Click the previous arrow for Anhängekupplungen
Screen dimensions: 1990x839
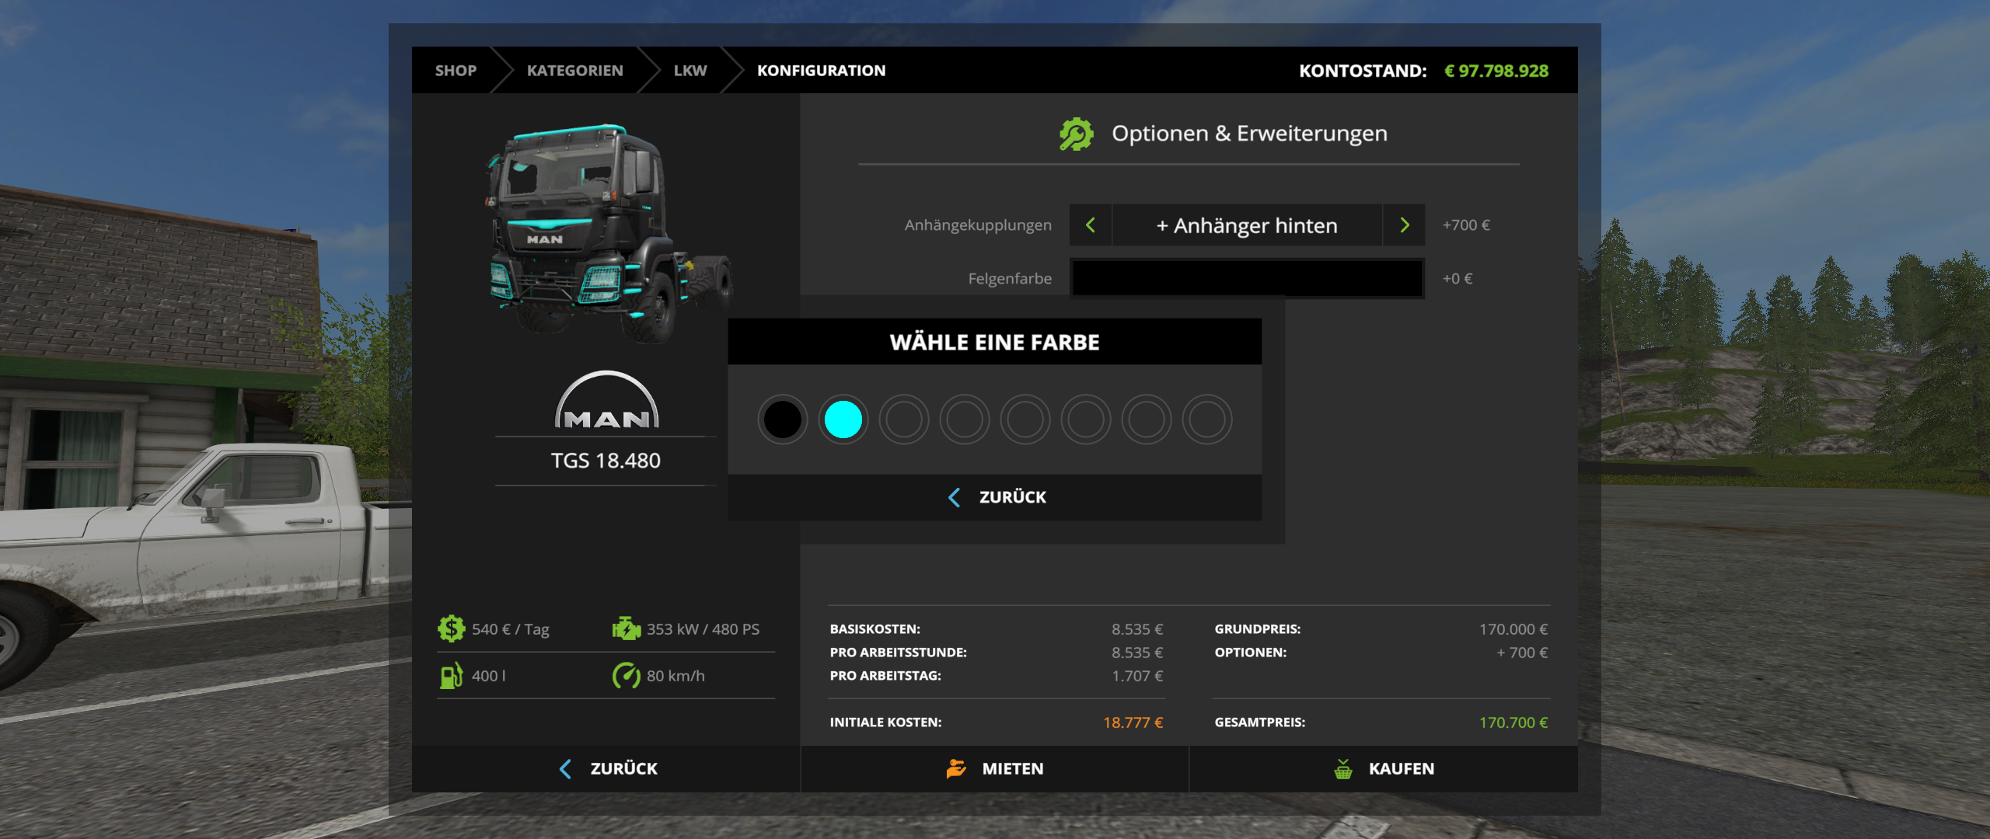point(1091,225)
